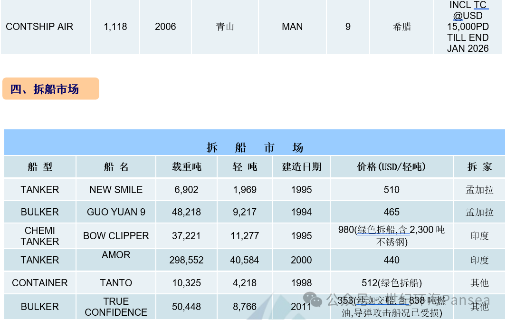
Task: Click the TRUE CONFIDENCE ship name cell
Action: [x=116, y=307]
